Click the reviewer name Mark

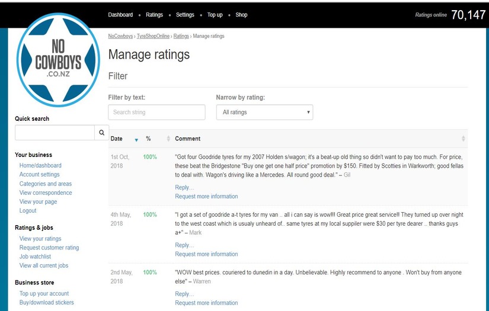click(x=195, y=233)
